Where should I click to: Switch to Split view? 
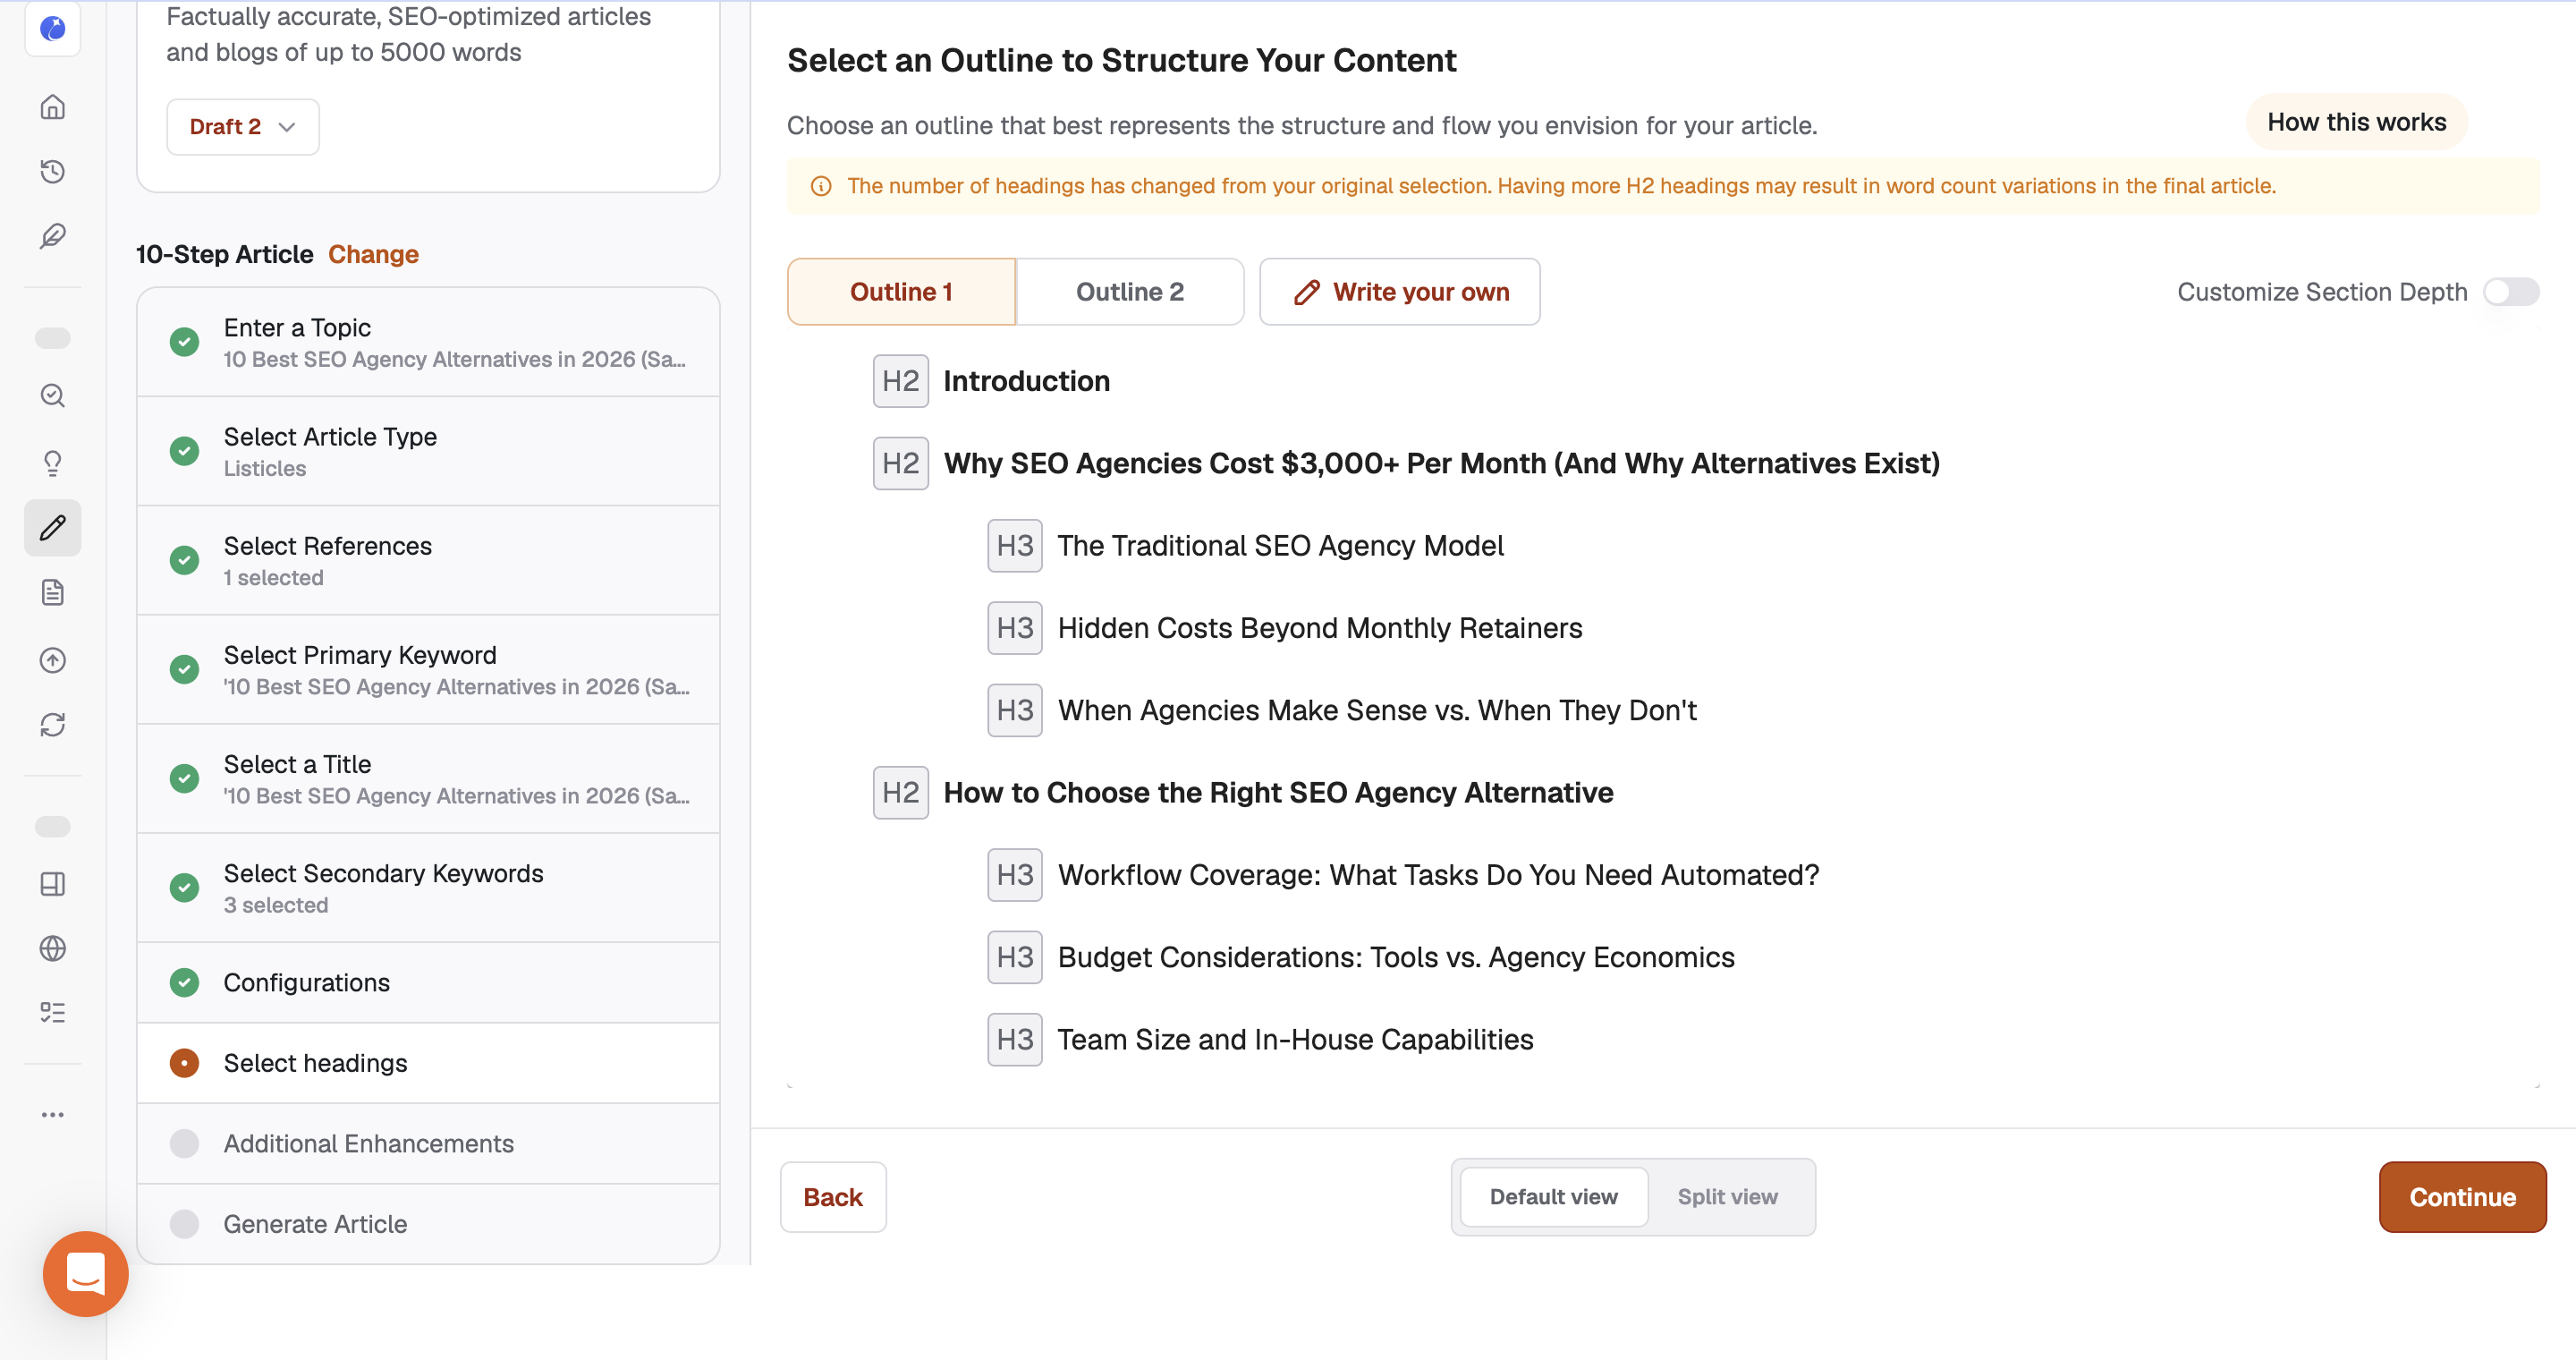tap(1727, 1197)
